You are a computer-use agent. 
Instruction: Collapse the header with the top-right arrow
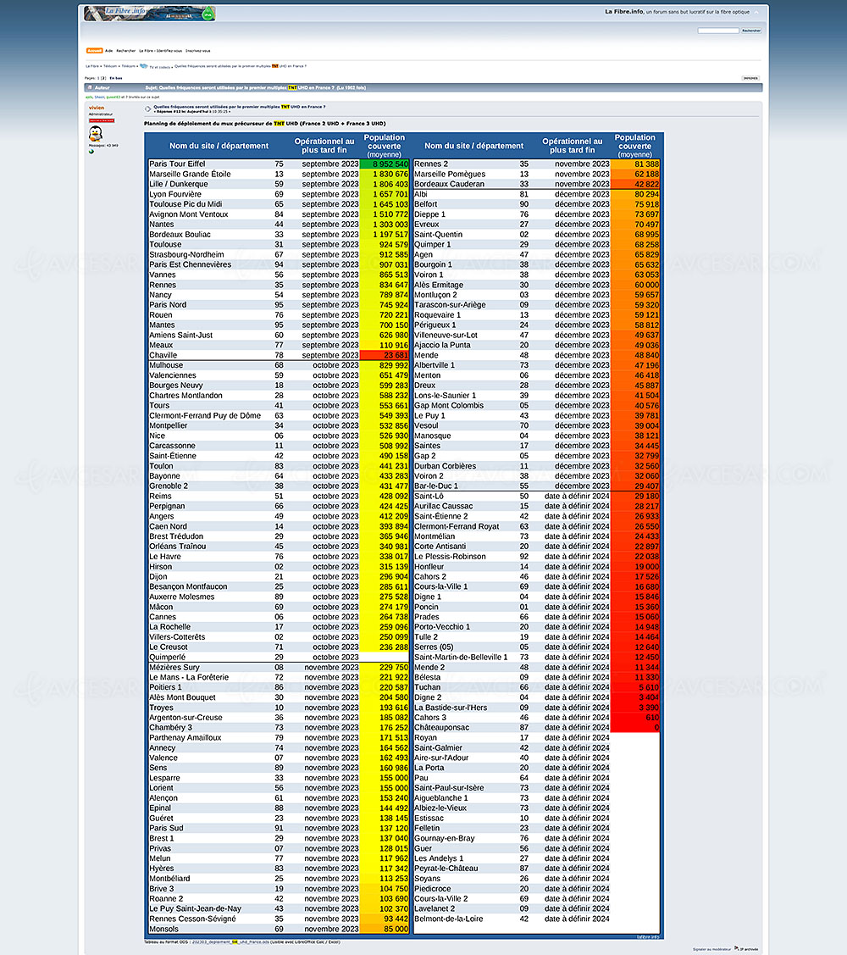pyautogui.click(x=756, y=12)
